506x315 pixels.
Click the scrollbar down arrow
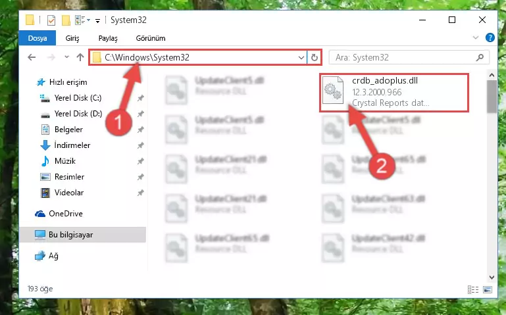point(492,277)
